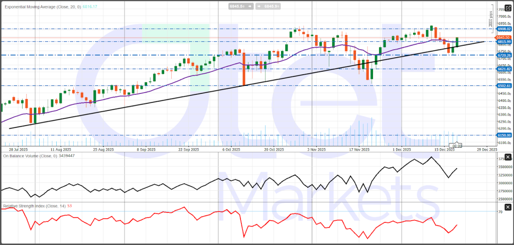
Task: Close the Relative Strength Index panel
Action: [507, 207]
